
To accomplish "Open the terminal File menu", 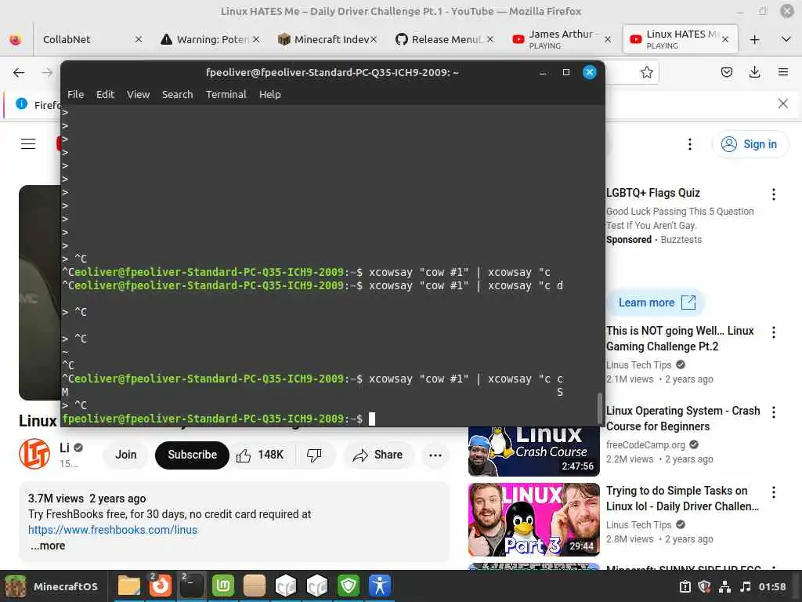I will 75,94.
